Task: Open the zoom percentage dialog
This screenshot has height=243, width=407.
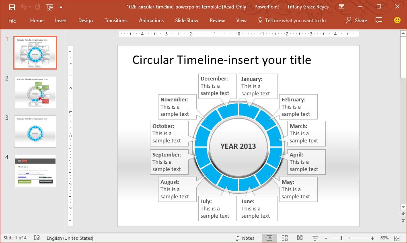Action: [384, 238]
